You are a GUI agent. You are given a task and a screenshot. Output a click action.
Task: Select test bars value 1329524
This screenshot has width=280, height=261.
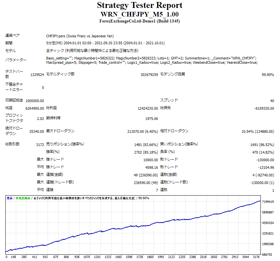[37, 75]
